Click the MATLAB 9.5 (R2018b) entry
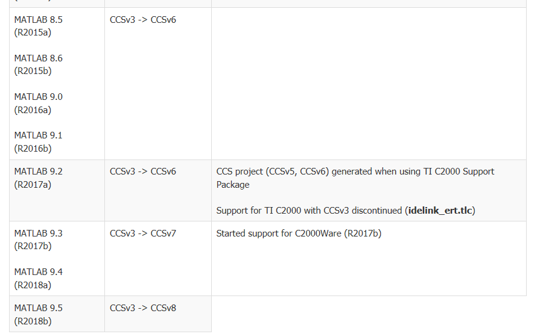Viewport: 546px width, 334px height. click(x=38, y=314)
